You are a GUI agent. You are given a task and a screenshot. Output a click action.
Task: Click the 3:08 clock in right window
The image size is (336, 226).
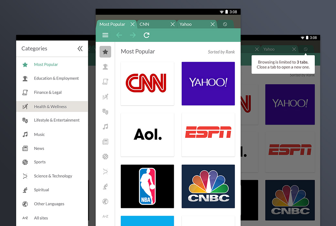pyautogui.click(x=313, y=38)
